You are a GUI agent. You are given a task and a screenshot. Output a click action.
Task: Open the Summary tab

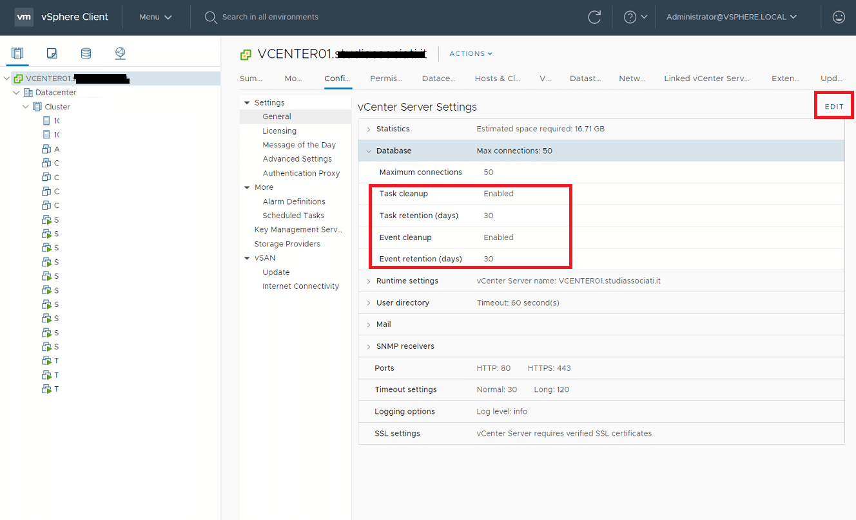(251, 79)
